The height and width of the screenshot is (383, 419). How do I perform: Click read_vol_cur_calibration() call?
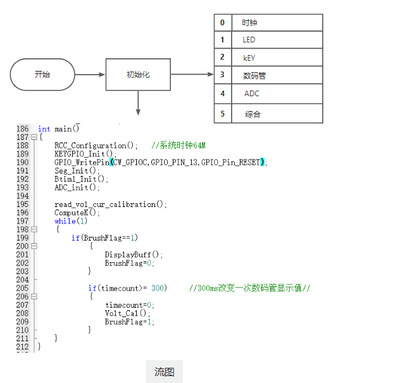(x=111, y=204)
